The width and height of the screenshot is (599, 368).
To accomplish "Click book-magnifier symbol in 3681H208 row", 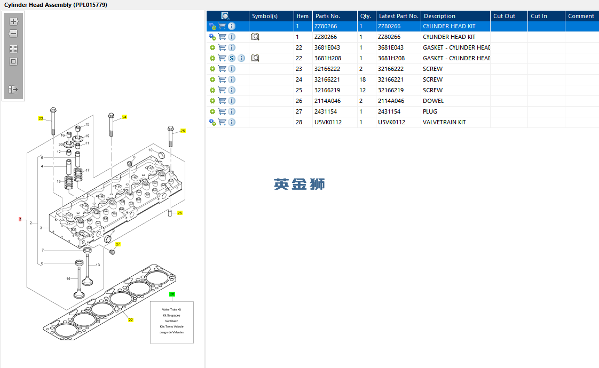I will (255, 58).
